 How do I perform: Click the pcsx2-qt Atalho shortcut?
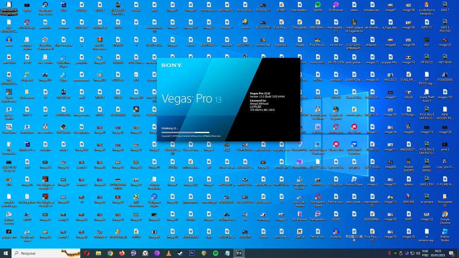(x=299, y=200)
